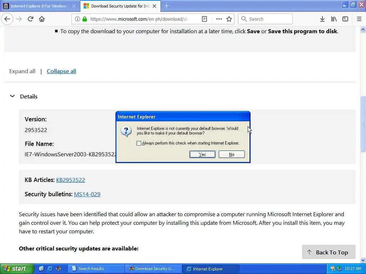Switch to Download Security U... taskbar window

153,269
